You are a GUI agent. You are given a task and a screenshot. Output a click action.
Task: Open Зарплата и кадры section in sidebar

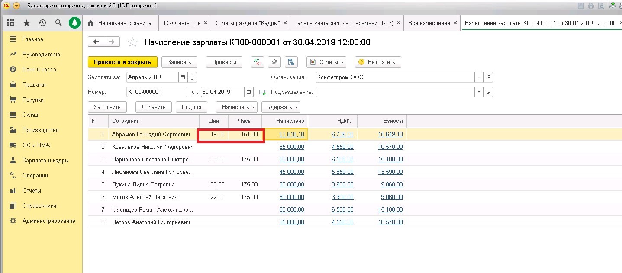point(45,160)
